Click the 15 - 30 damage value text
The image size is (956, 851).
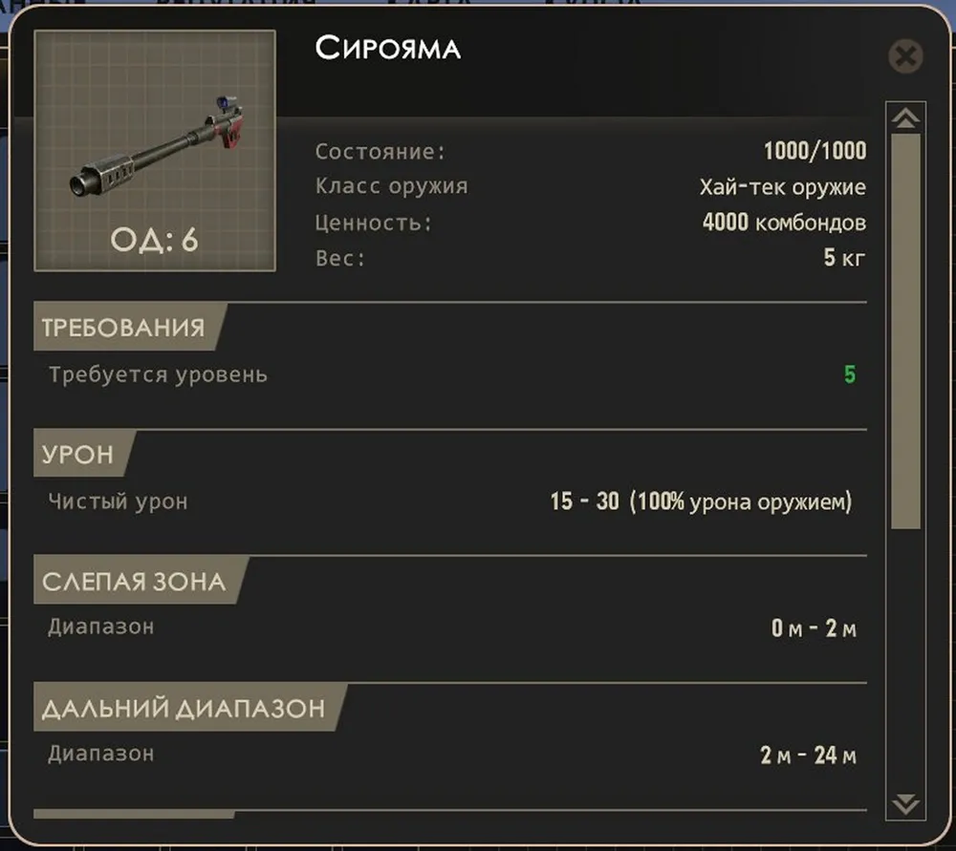click(585, 501)
